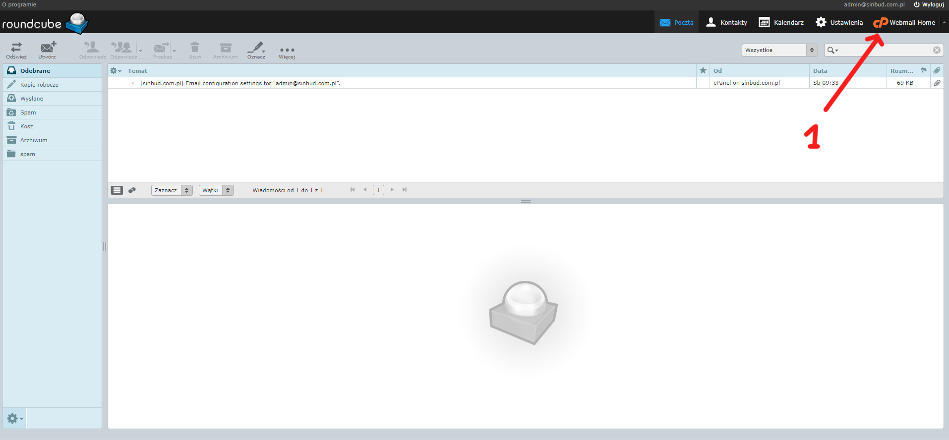
Task: Go to Webmail Home
Action: [904, 22]
